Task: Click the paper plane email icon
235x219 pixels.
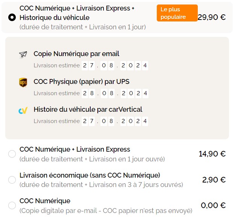Action: click(x=23, y=55)
